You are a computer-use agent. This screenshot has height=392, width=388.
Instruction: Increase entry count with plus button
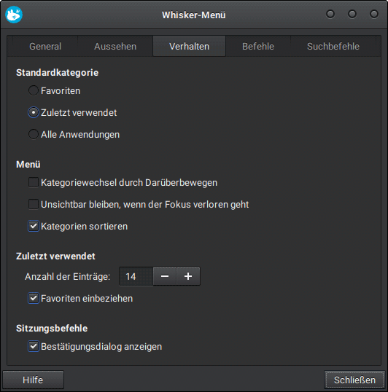click(188, 276)
